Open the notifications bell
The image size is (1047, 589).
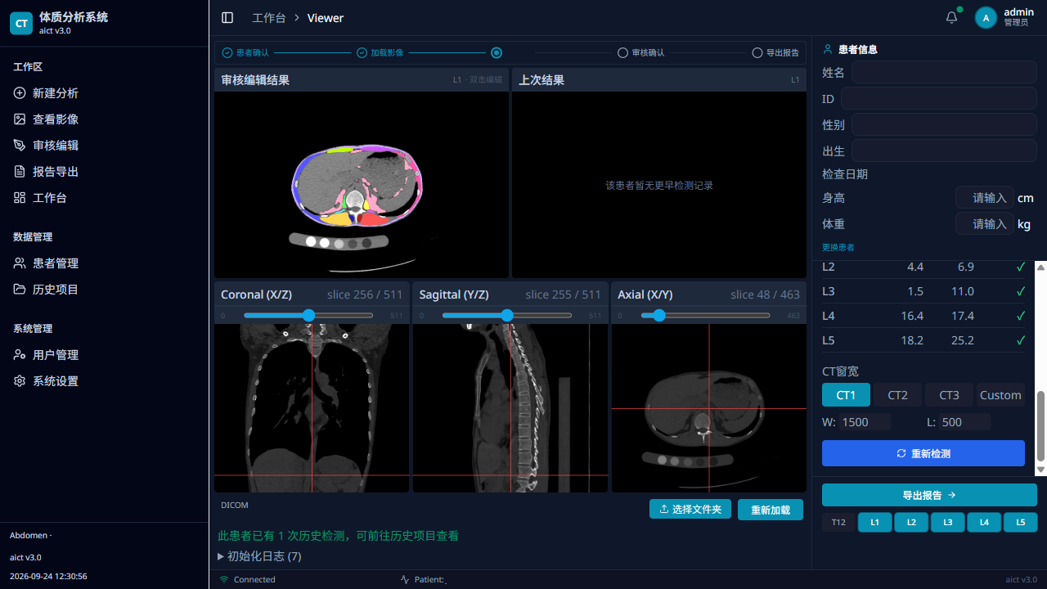click(x=951, y=18)
